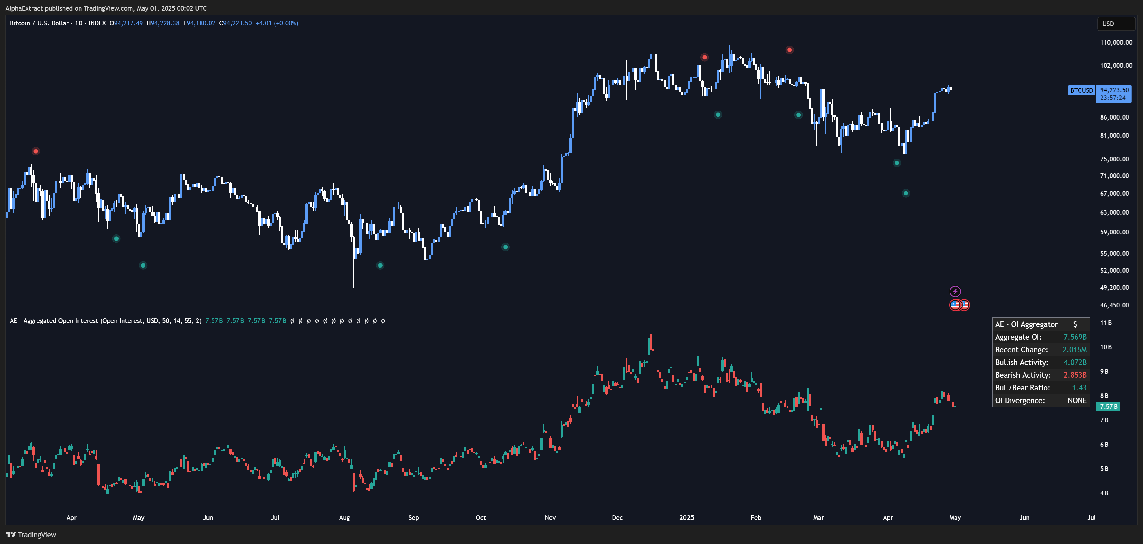The width and height of the screenshot is (1143, 544).
Task: Click the 75,000.00 price axis label
Action: click(x=1115, y=159)
